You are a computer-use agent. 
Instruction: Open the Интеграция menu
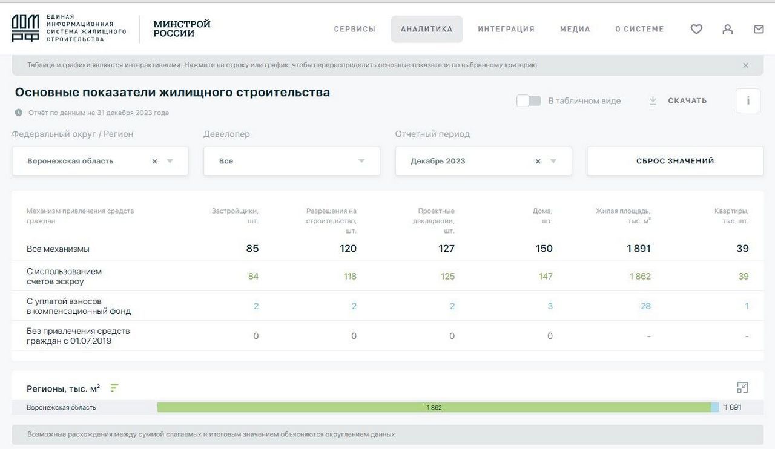[x=506, y=29]
